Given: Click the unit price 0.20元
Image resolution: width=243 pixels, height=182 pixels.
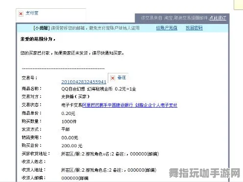Looking at the screenshot, I should tap(68, 114).
